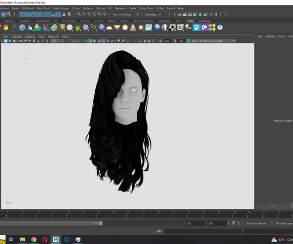The height and width of the screenshot is (244, 293).
Task: Click the List tab in the Attribute Editor
Action: (260, 37)
